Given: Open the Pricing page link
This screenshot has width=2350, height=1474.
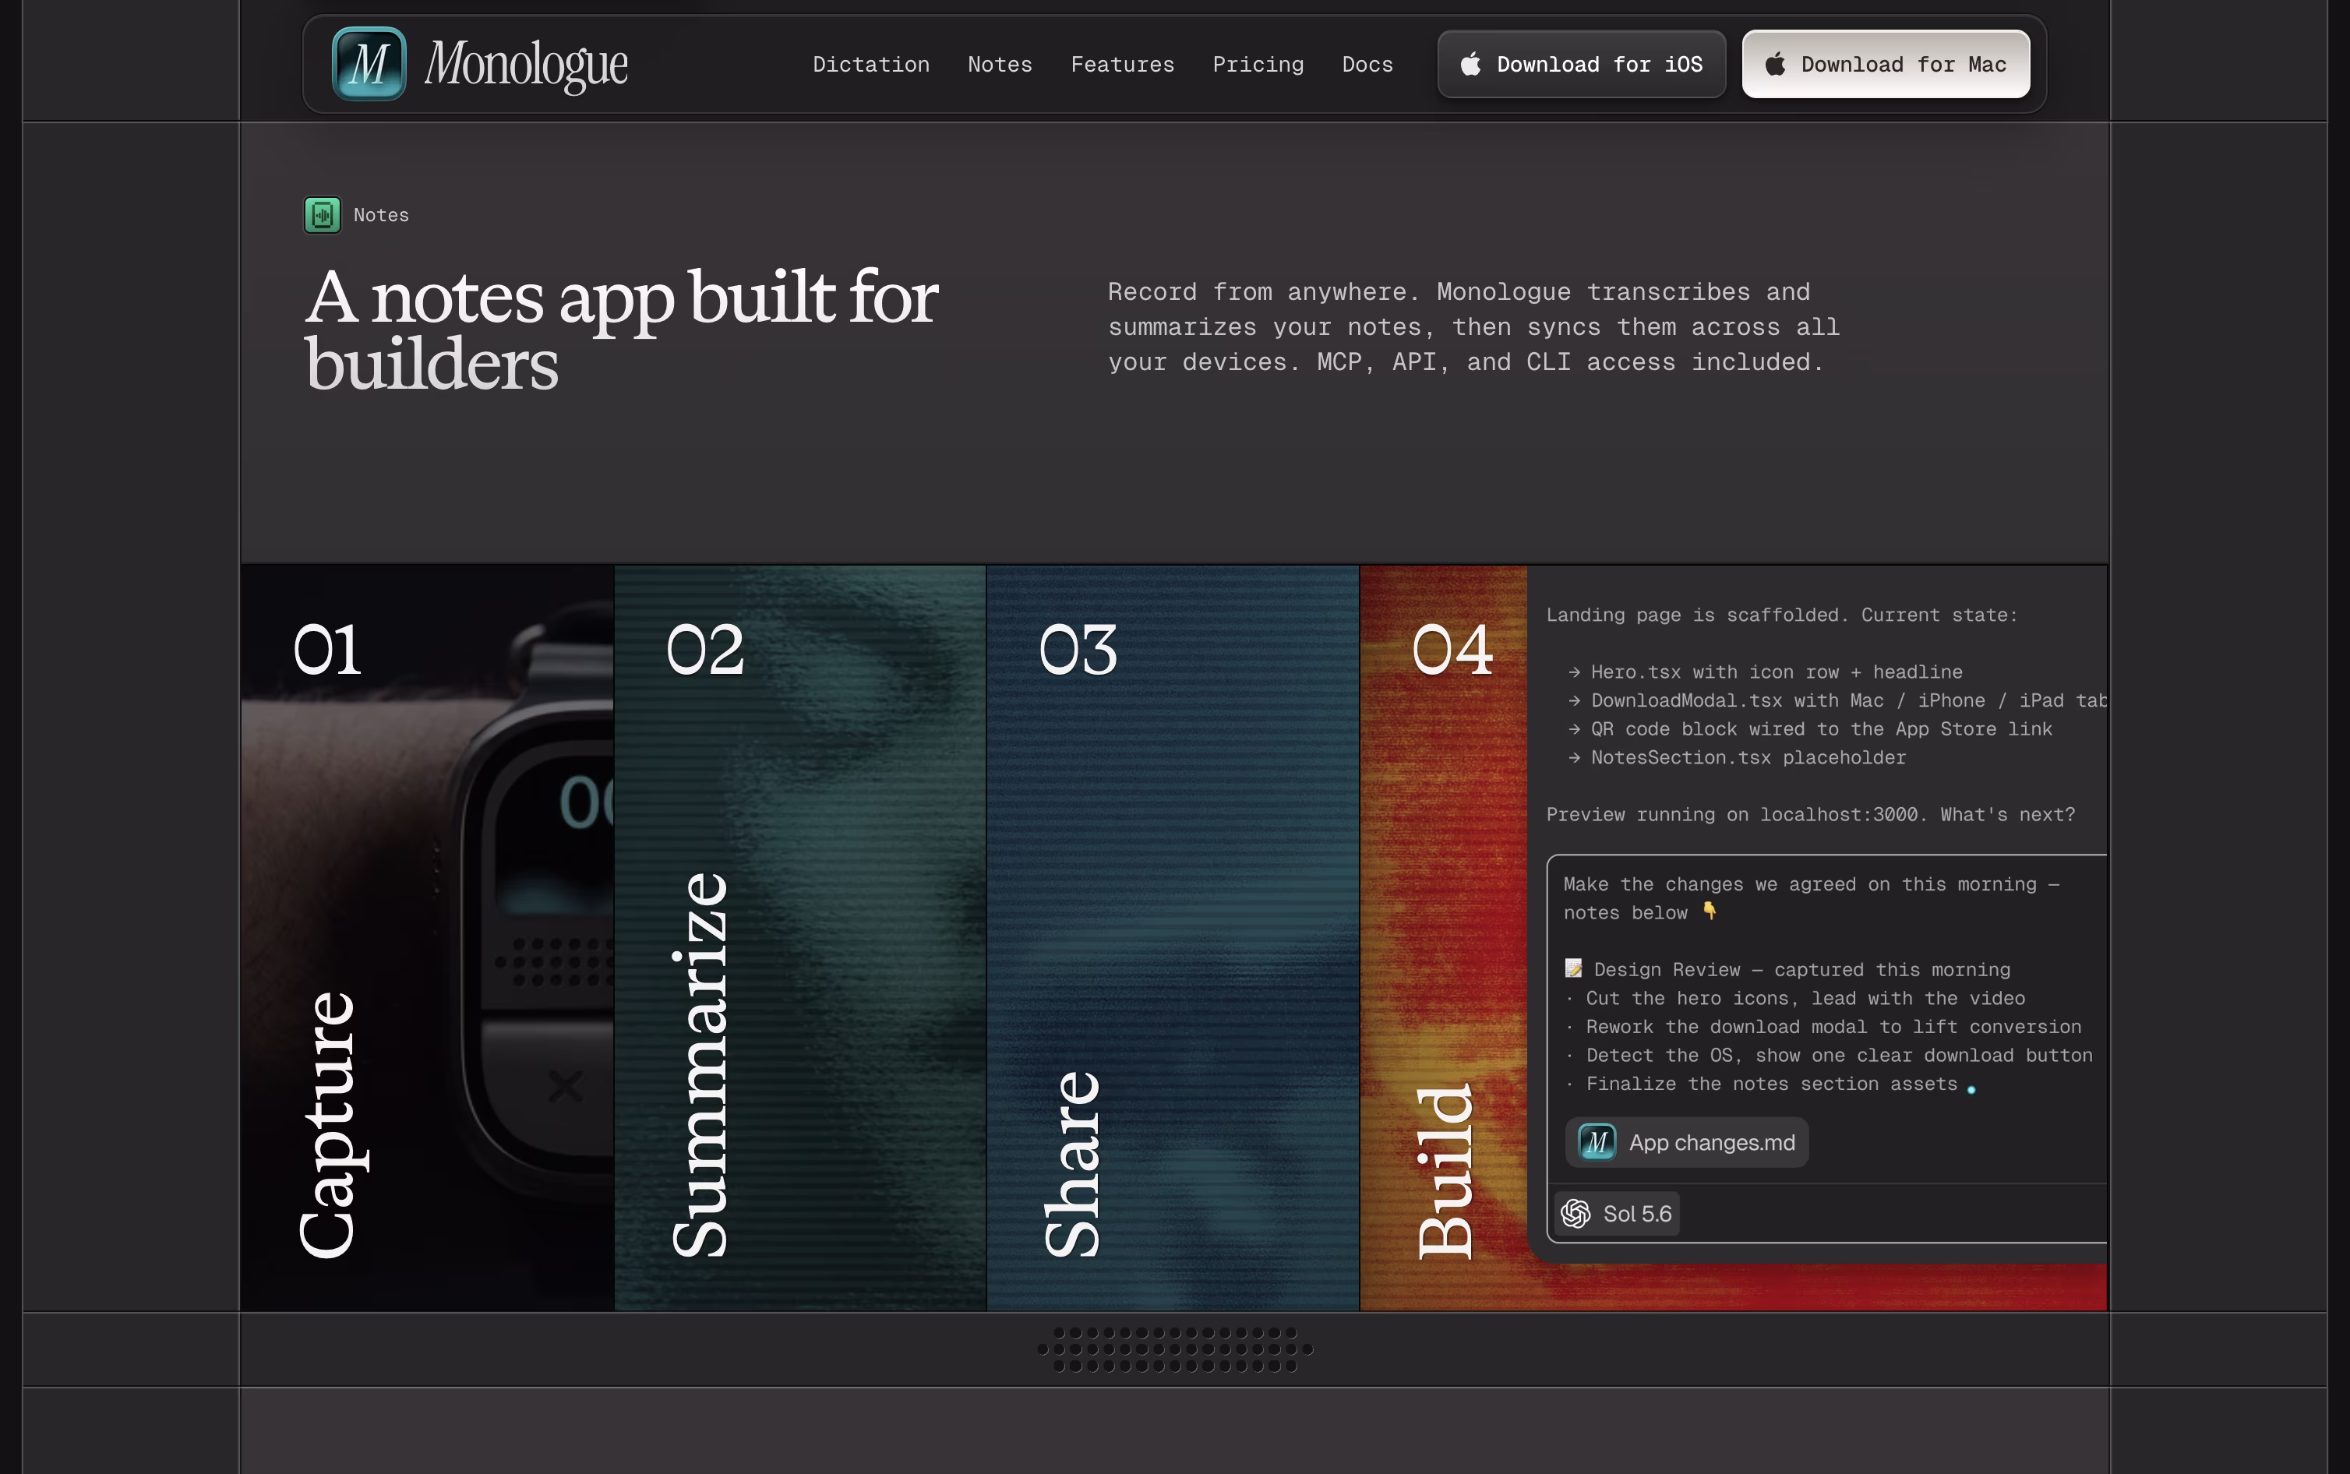Looking at the screenshot, I should point(1258,65).
